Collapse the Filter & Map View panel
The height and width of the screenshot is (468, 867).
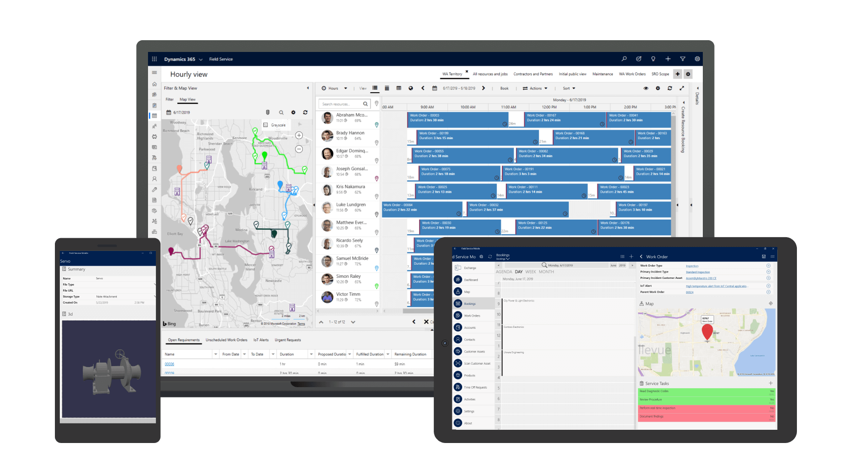click(308, 88)
